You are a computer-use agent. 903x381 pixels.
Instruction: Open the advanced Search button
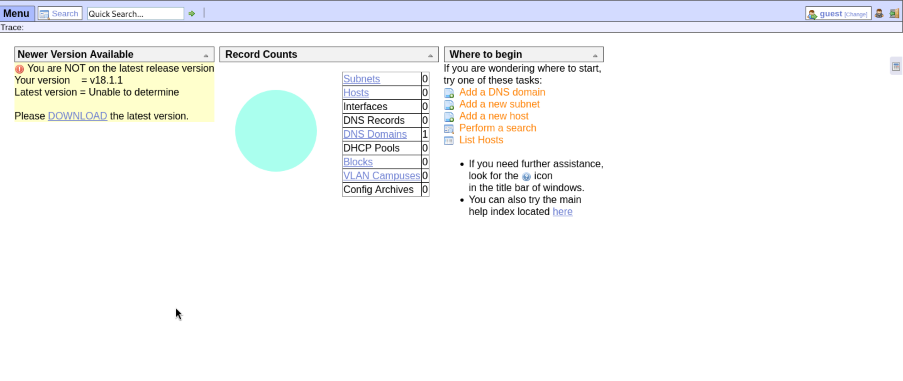coord(60,14)
